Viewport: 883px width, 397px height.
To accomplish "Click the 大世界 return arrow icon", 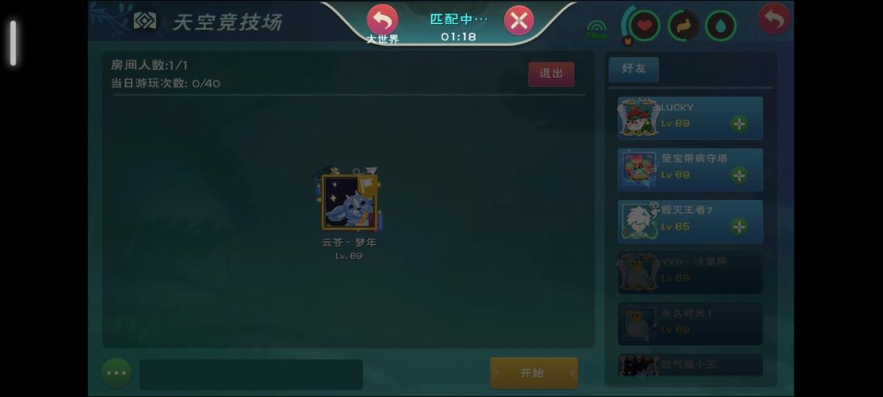I will [x=382, y=20].
